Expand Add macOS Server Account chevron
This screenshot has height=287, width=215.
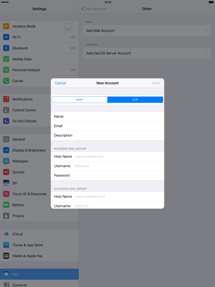point(207,53)
